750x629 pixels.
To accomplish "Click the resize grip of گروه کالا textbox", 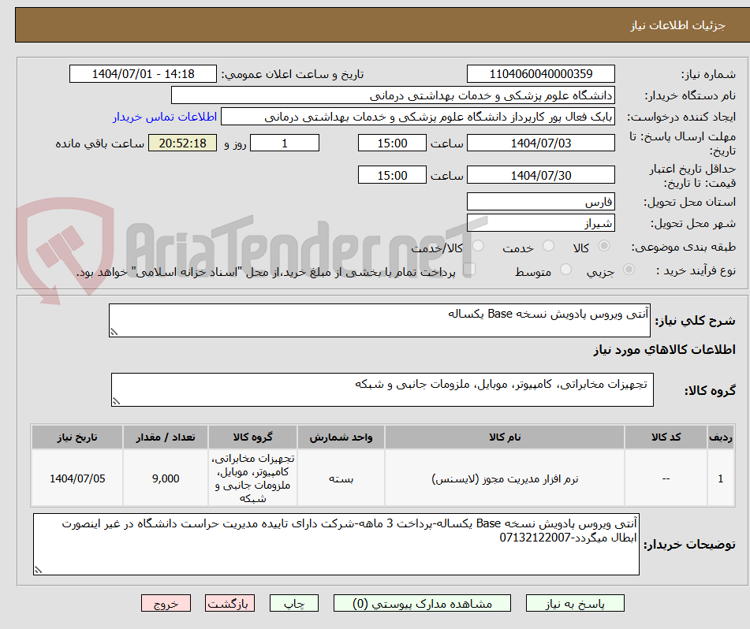I will point(116,401).
